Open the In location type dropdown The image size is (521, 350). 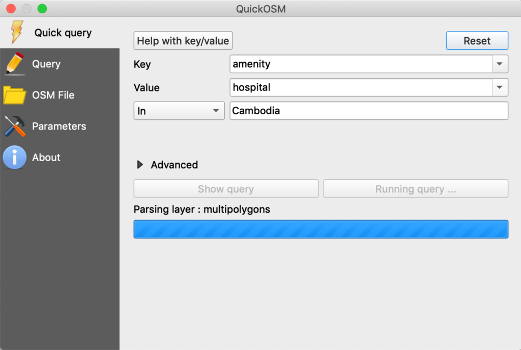pos(179,111)
